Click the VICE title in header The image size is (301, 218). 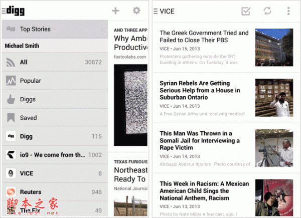click(x=167, y=12)
